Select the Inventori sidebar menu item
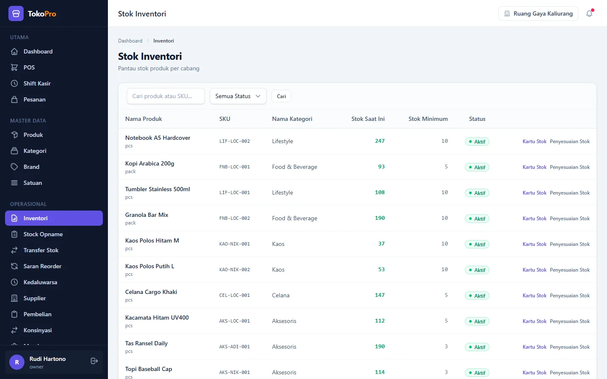Viewport: 607px width, 379px height. (54, 218)
